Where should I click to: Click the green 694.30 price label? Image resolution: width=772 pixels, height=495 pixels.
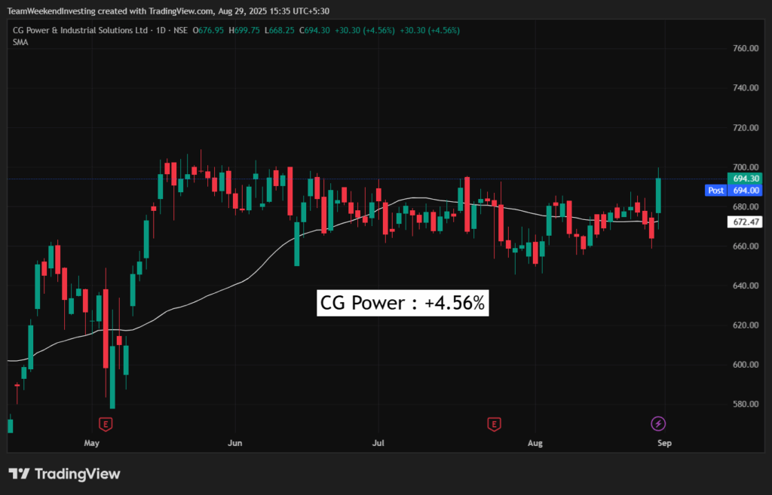(745, 179)
